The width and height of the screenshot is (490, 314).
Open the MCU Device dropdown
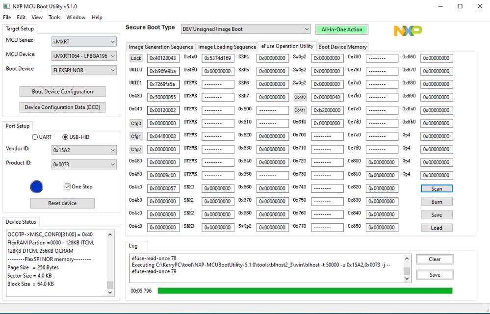point(84,56)
